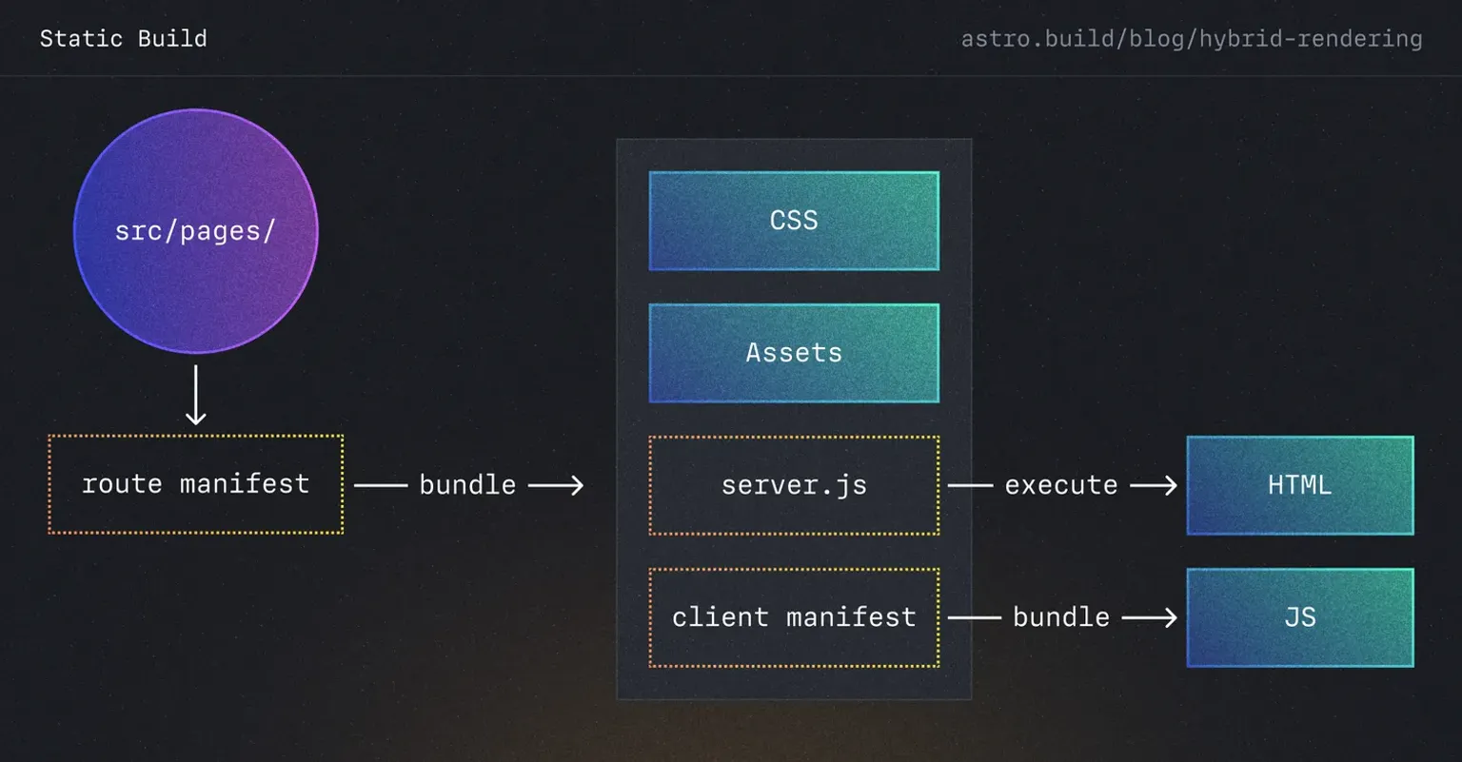The image size is (1462, 762).
Task: Click the client manifest dashed box
Action: pos(793,616)
